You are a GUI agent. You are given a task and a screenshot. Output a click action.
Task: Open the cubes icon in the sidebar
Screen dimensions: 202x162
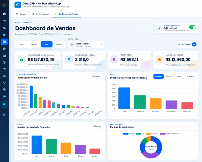click(x=4, y=96)
